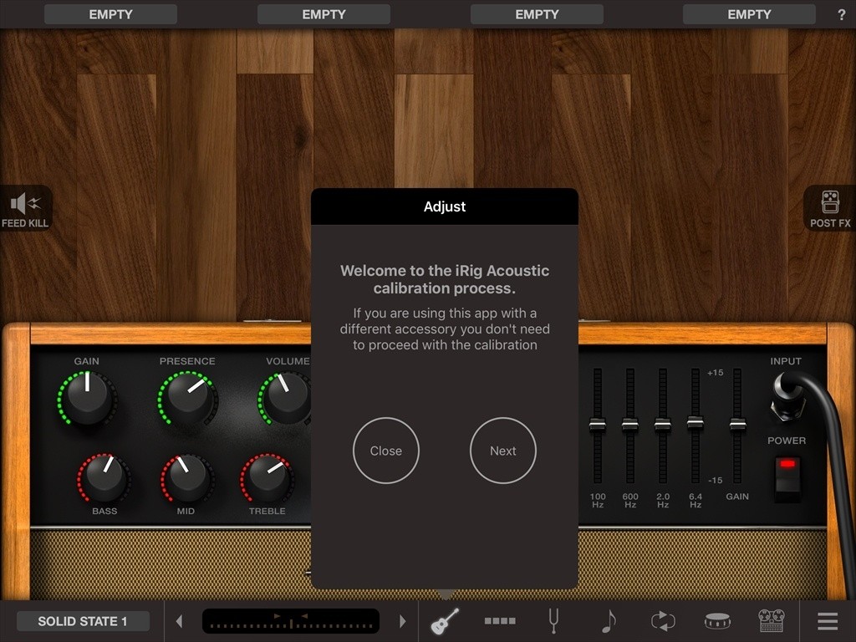The width and height of the screenshot is (856, 642).
Task: Click the PRESENCE knob
Action: pos(188,399)
